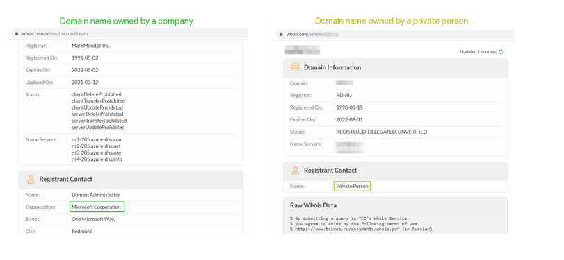Select the Updated On date 2021-03-12
Image resolution: width=564 pixels, height=260 pixels.
coord(85,83)
